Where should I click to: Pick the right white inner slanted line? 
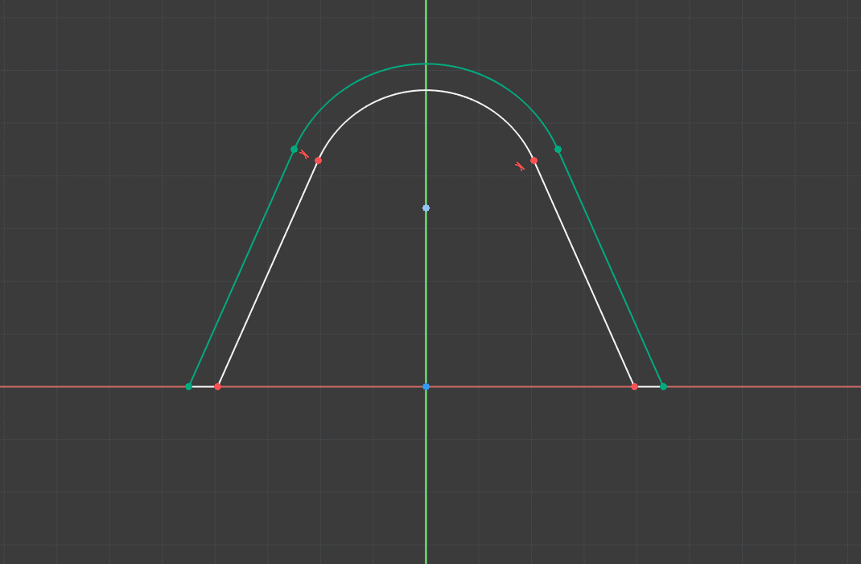[x=583, y=274]
